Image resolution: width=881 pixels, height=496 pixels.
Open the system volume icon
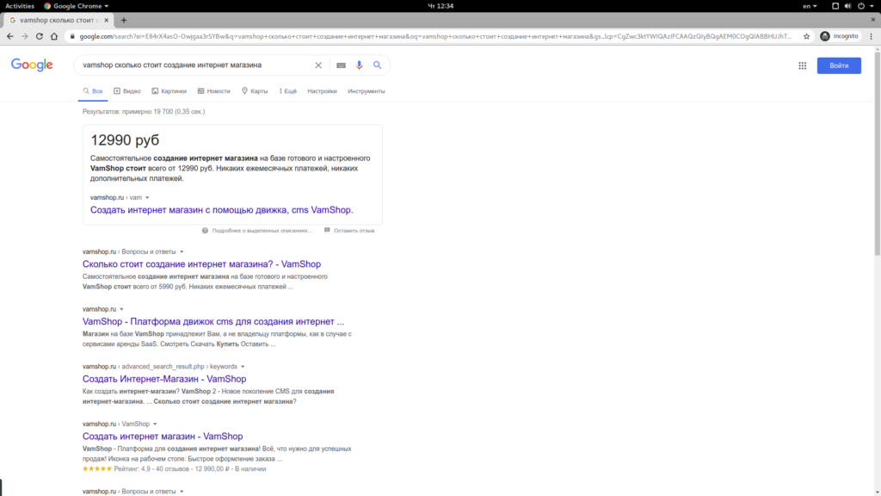(x=847, y=6)
